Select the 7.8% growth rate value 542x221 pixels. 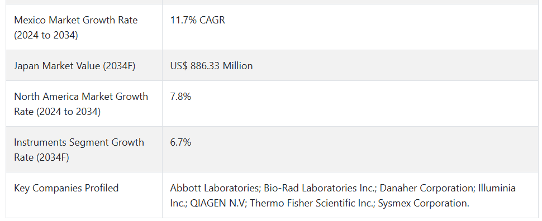[x=180, y=97]
